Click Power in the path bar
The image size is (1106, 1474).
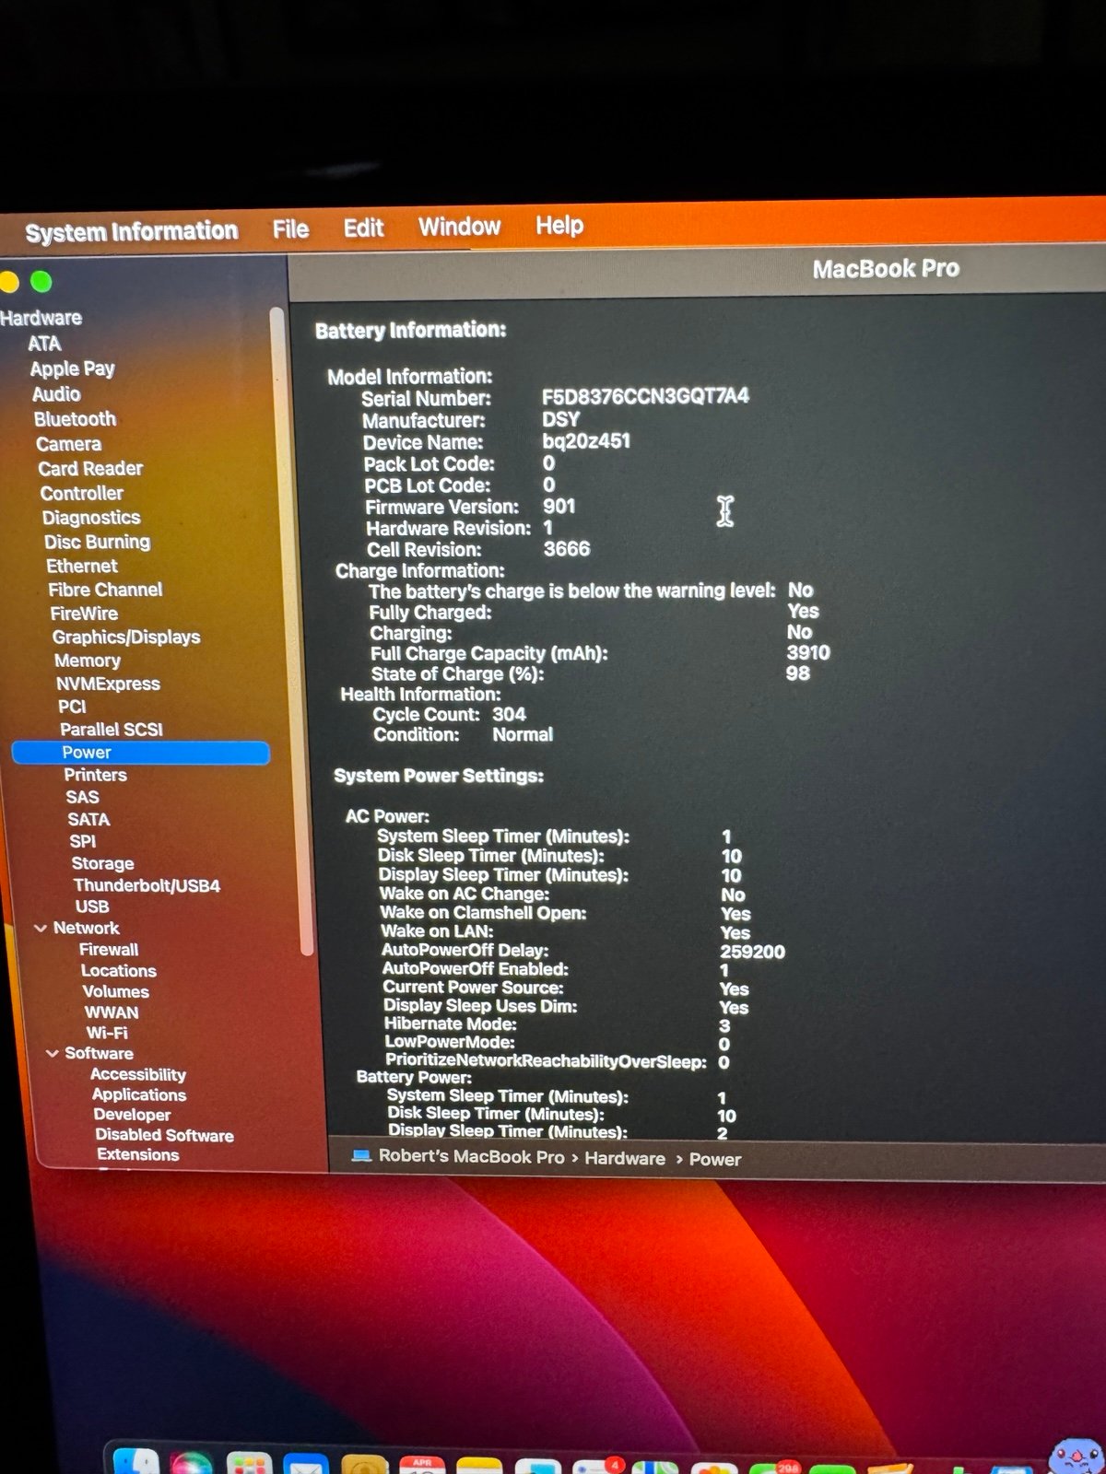click(x=715, y=1159)
